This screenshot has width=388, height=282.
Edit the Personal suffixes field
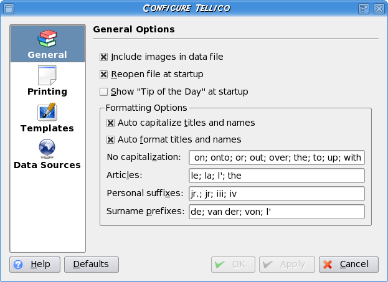click(x=277, y=194)
